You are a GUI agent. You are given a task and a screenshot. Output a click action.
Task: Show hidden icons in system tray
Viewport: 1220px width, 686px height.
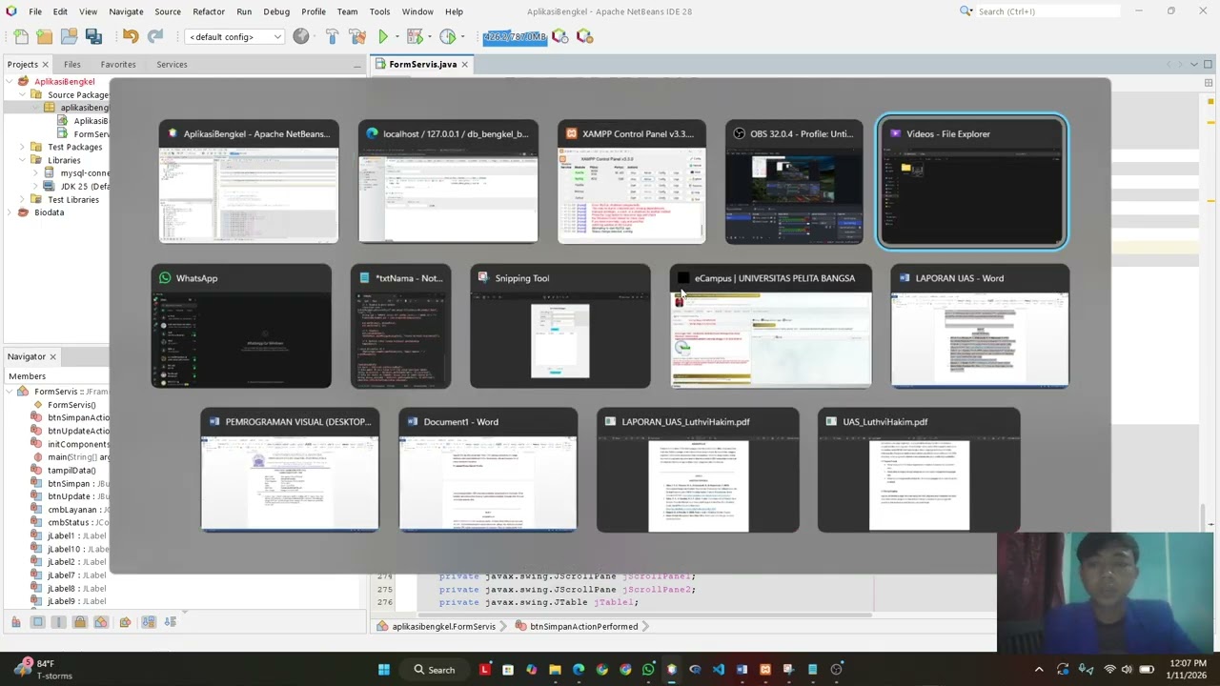(x=1039, y=670)
